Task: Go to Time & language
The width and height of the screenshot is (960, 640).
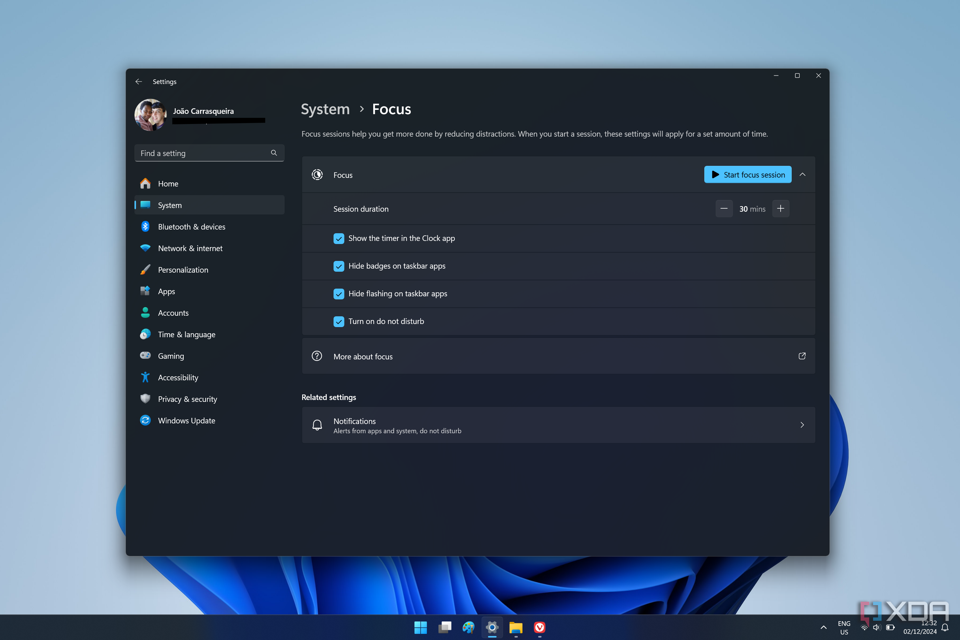Action: 210,334
